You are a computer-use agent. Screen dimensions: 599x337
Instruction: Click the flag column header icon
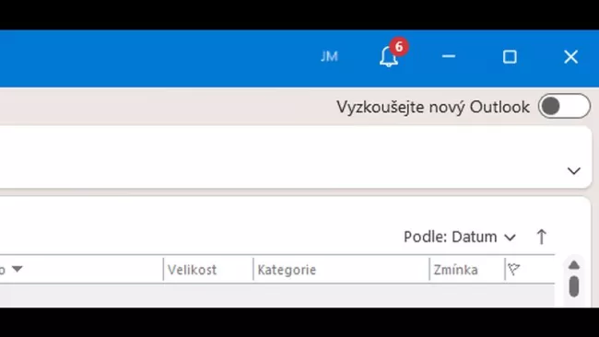pos(514,270)
